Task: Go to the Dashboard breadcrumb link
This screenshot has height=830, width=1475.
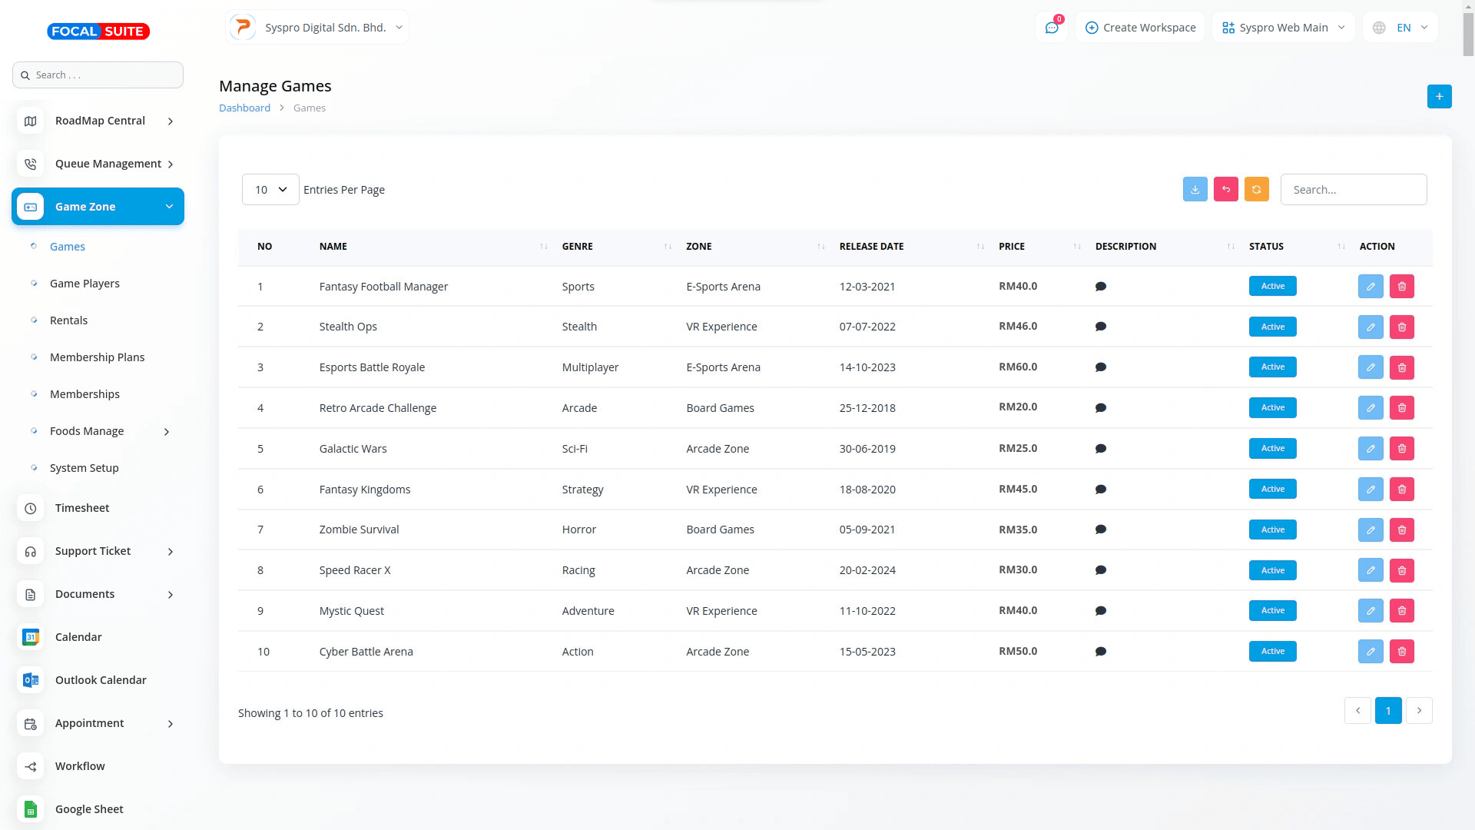Action: [244, 108]
